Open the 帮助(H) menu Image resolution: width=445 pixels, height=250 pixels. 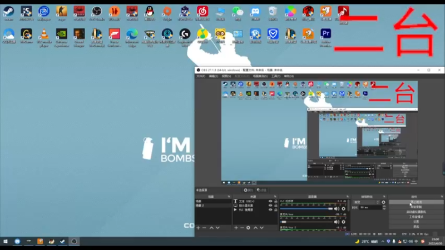[x=289, y=76]
